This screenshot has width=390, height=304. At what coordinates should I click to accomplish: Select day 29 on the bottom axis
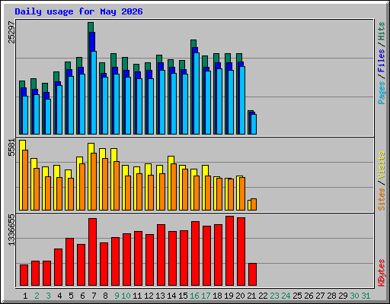click(x=343, y=296)
